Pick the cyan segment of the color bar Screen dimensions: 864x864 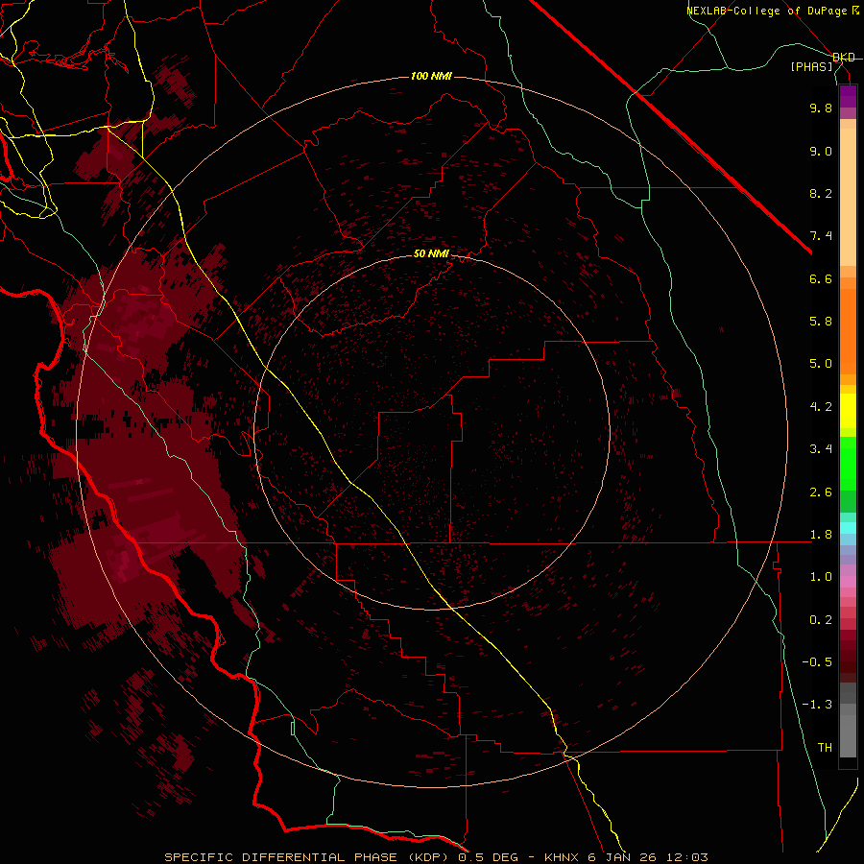point(848,528)
